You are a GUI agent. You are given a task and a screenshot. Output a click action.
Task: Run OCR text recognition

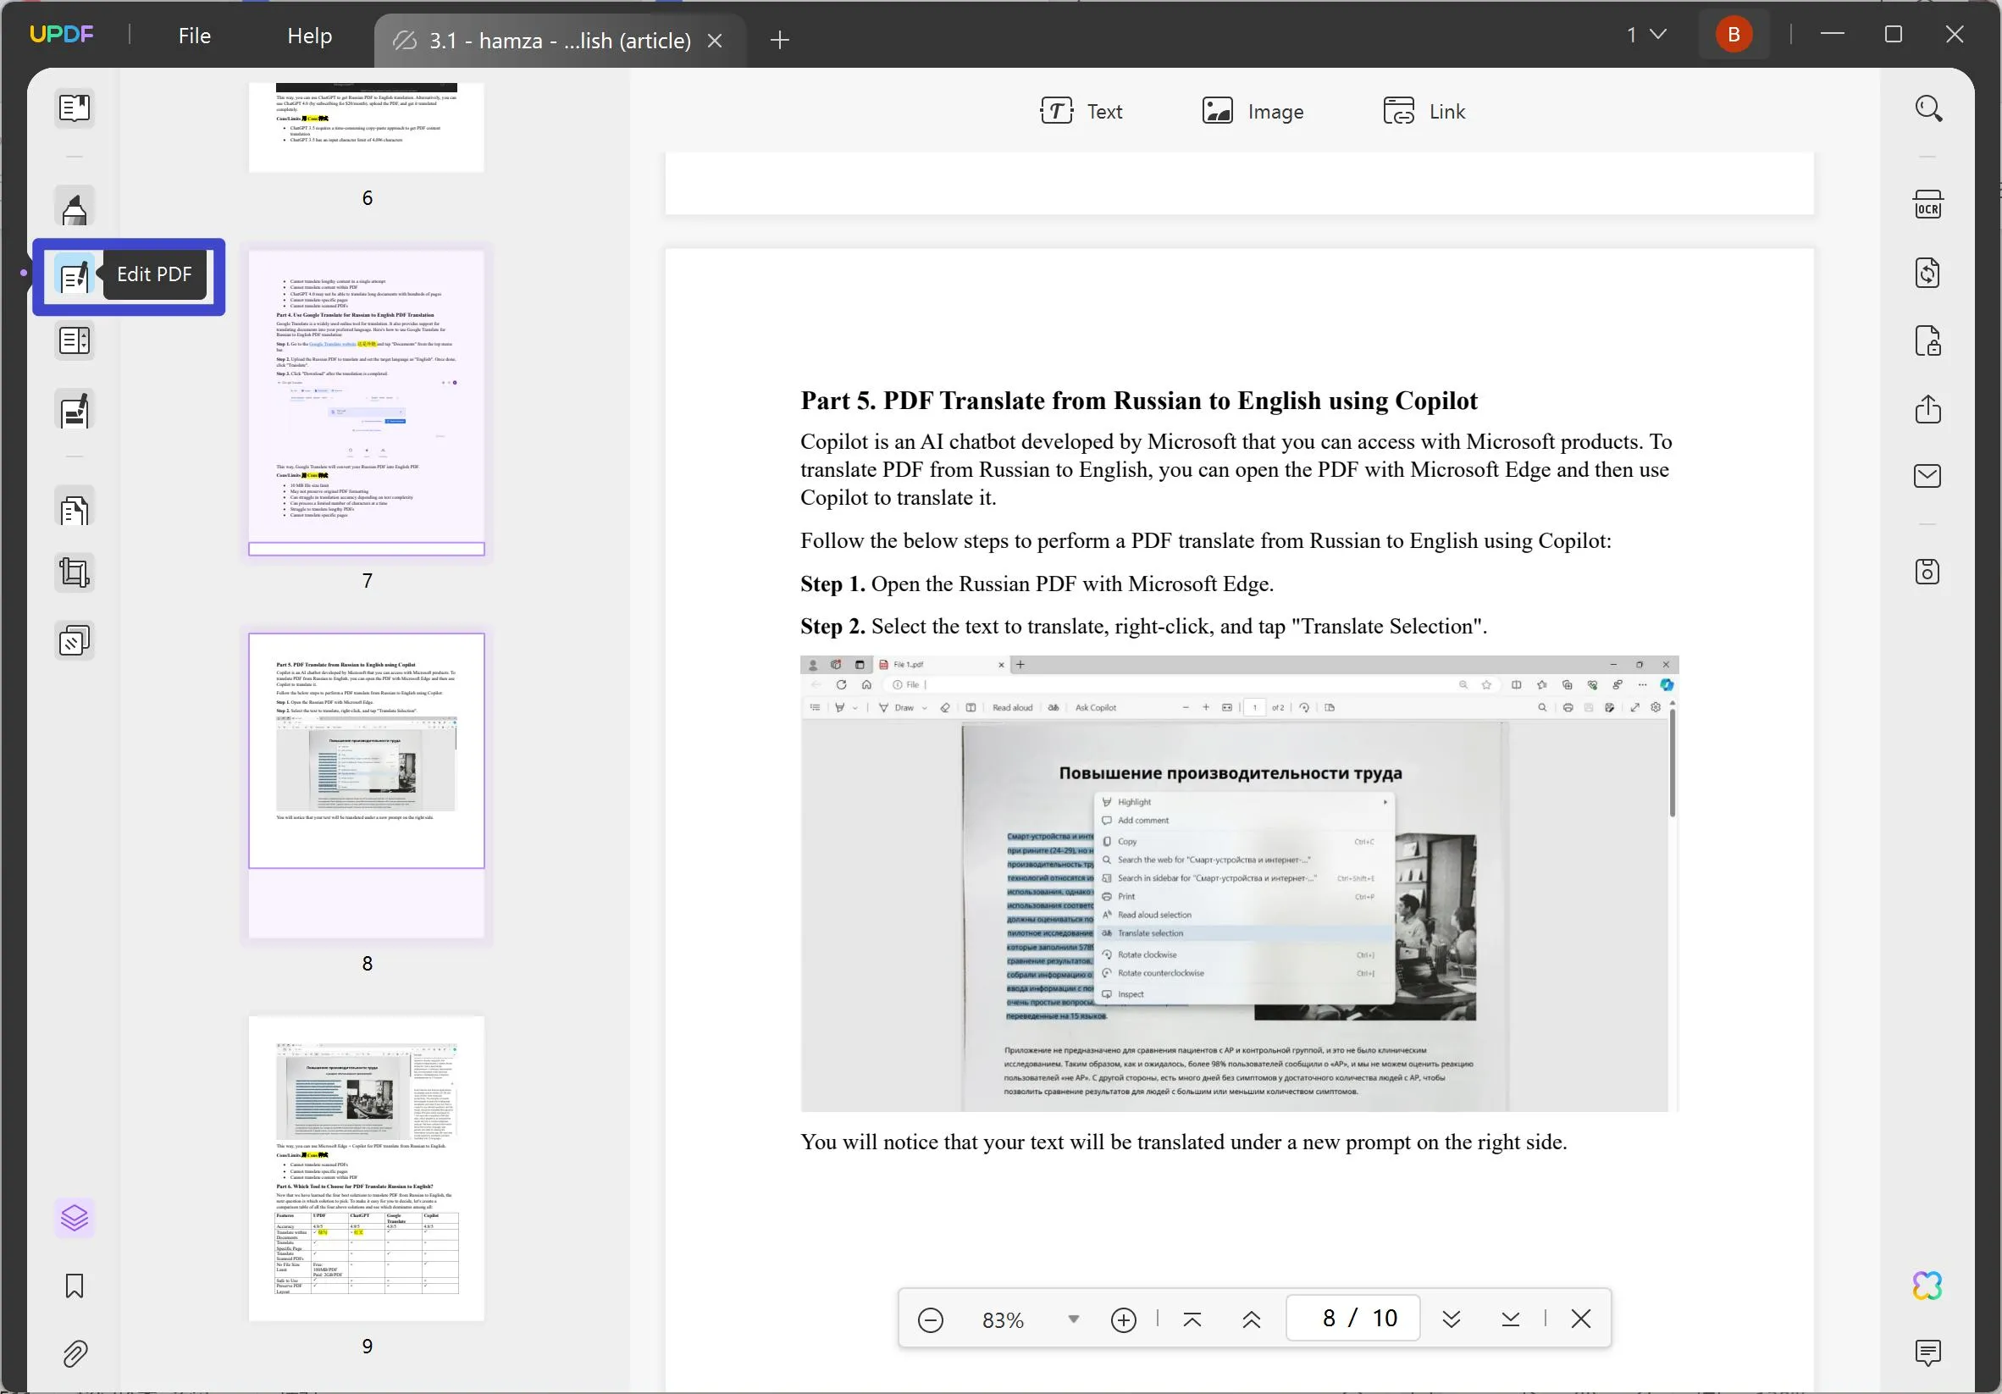[x=1927, y=205]
